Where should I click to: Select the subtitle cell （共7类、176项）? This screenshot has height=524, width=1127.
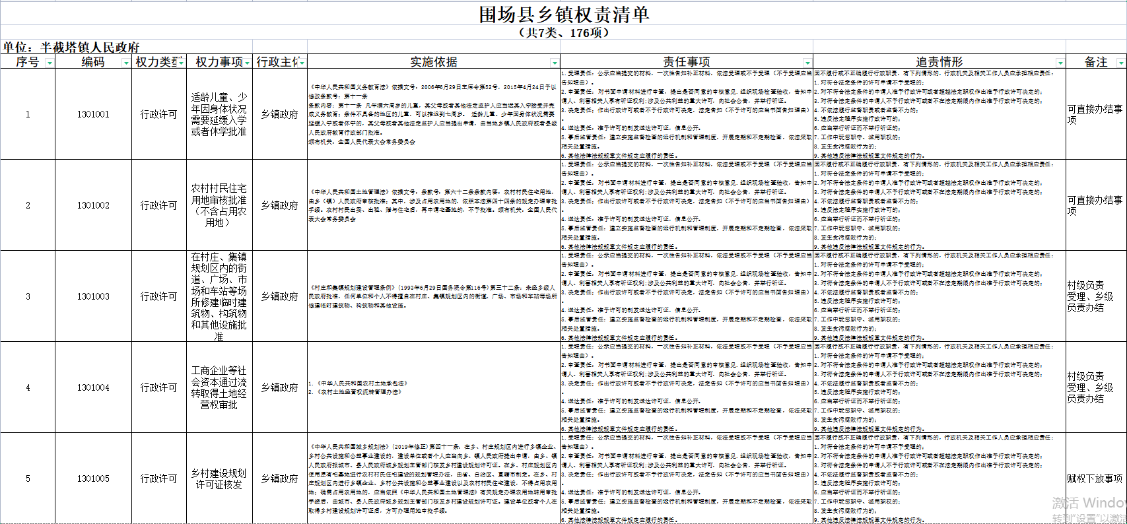(563, 32)
